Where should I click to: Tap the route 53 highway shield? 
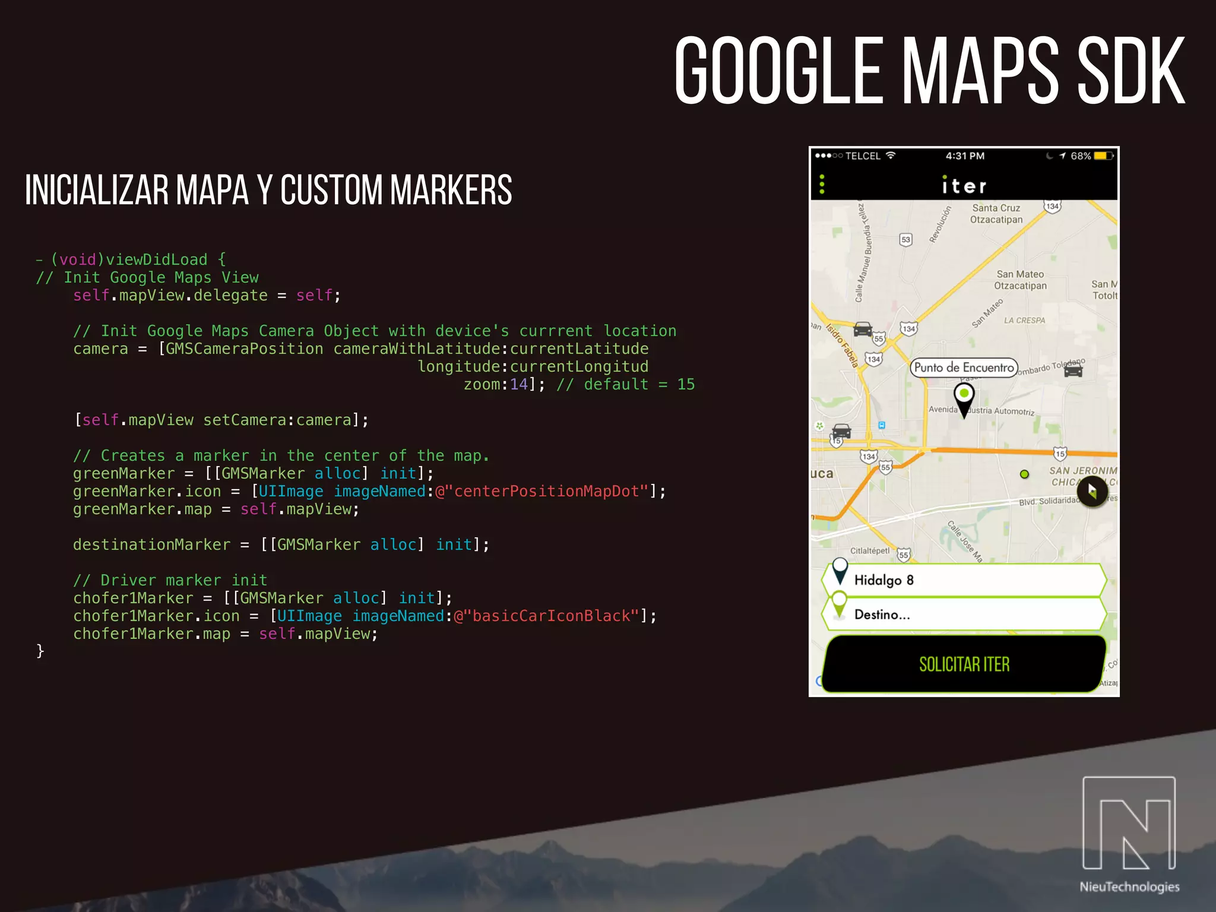coord(905,239)
